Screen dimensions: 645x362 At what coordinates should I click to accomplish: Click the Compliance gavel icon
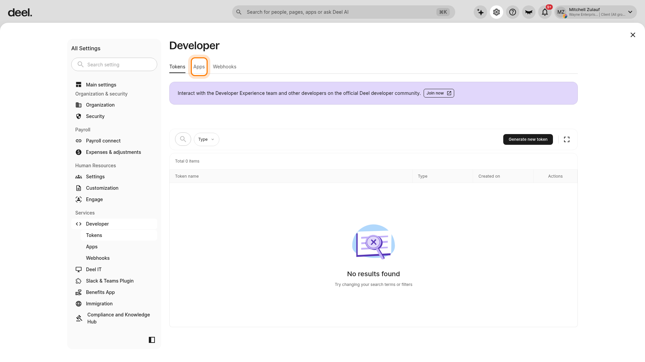click(79, 318)
